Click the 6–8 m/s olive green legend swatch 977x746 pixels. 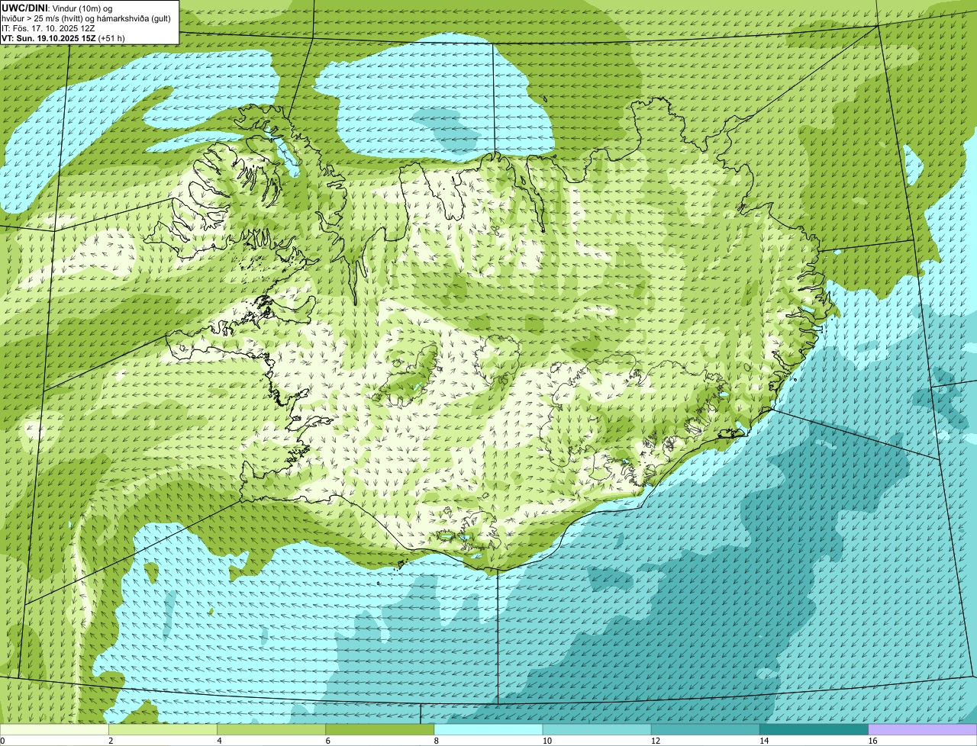point(379,730)
